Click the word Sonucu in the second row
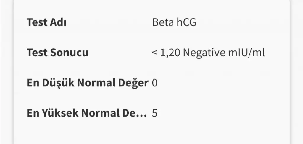 (69, 53)
